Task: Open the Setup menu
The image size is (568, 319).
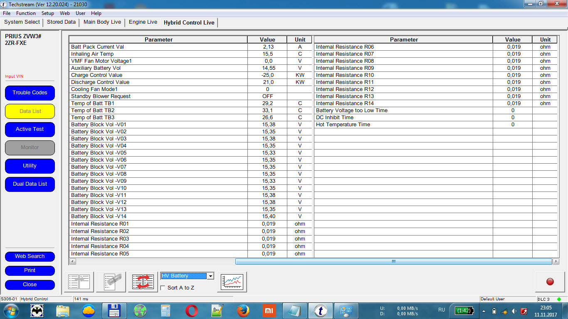Action: click(48, 13)
